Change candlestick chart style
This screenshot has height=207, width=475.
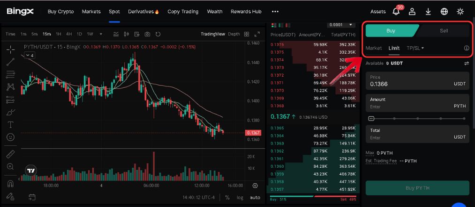pos(127,34)
